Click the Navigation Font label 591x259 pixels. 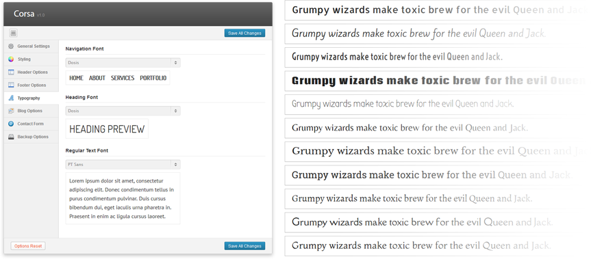point(84,49)
